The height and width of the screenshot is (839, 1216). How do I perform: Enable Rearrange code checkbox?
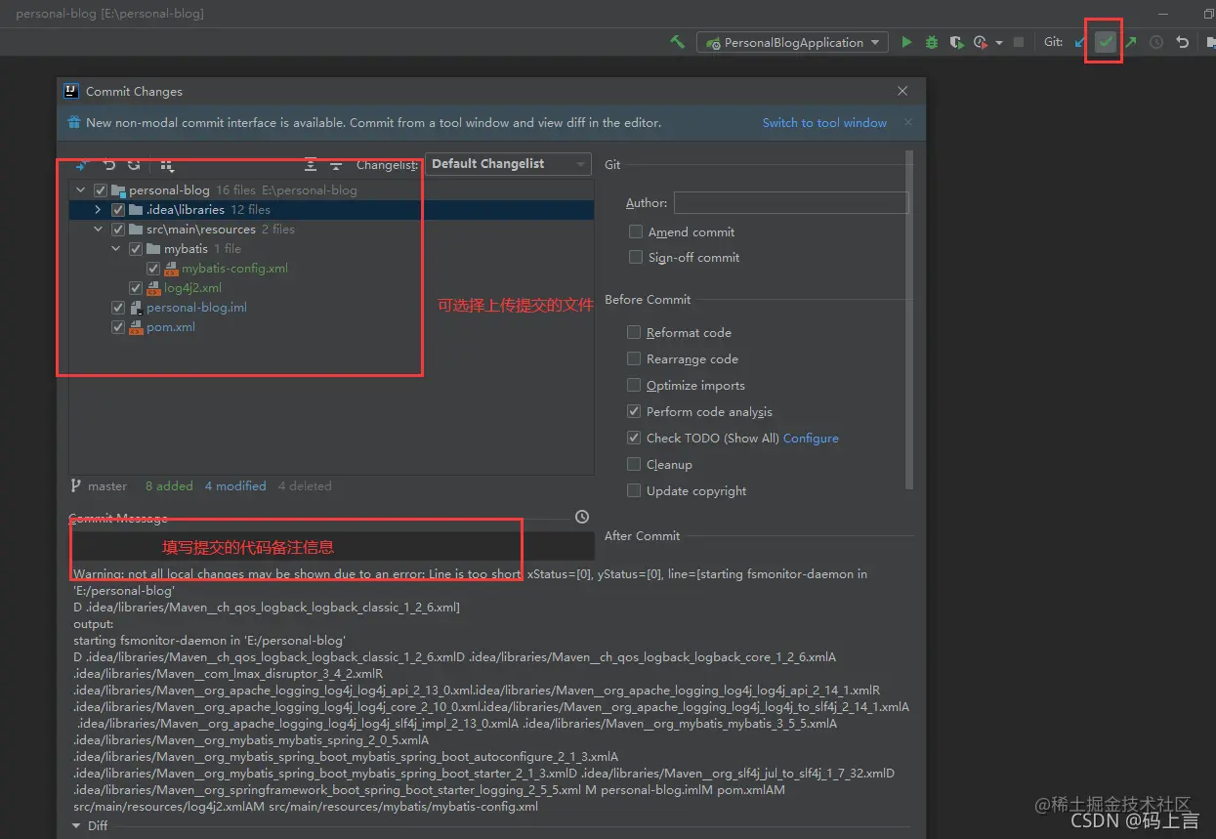634,359
